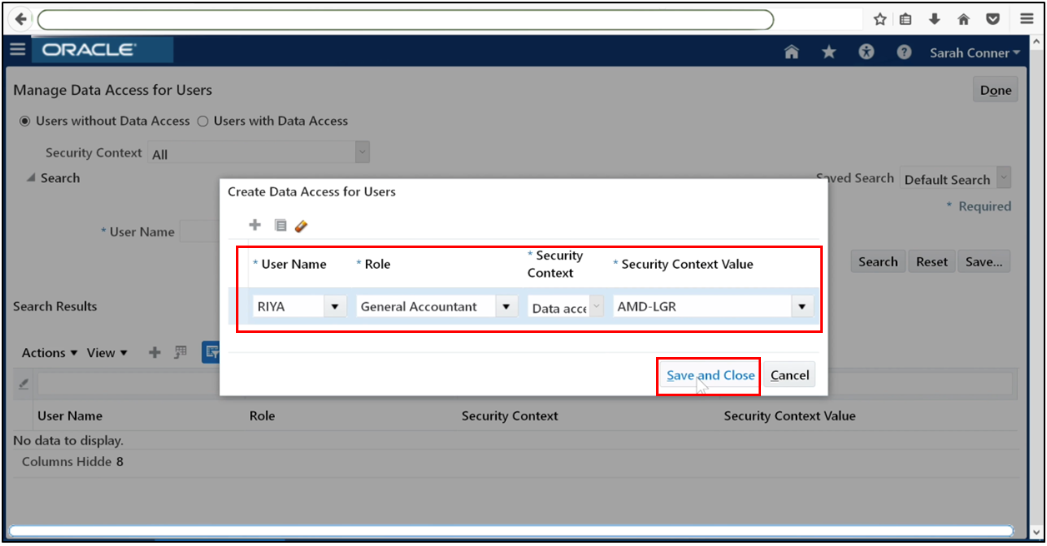The width and height of the screenshot is (1047, 546).
Task: Open the Actions menu
Action: [48, 352]
